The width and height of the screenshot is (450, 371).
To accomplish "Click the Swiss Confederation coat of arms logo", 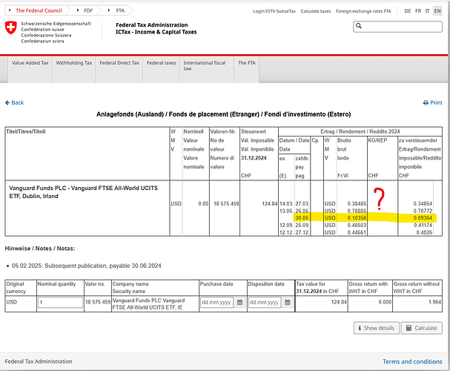I will 9,27.
